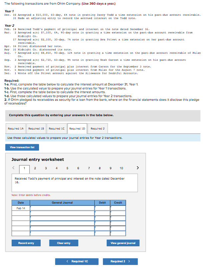Select journal entry number 7
The height and width of the screenshot is (267, 204).
(x=89, y=168)
